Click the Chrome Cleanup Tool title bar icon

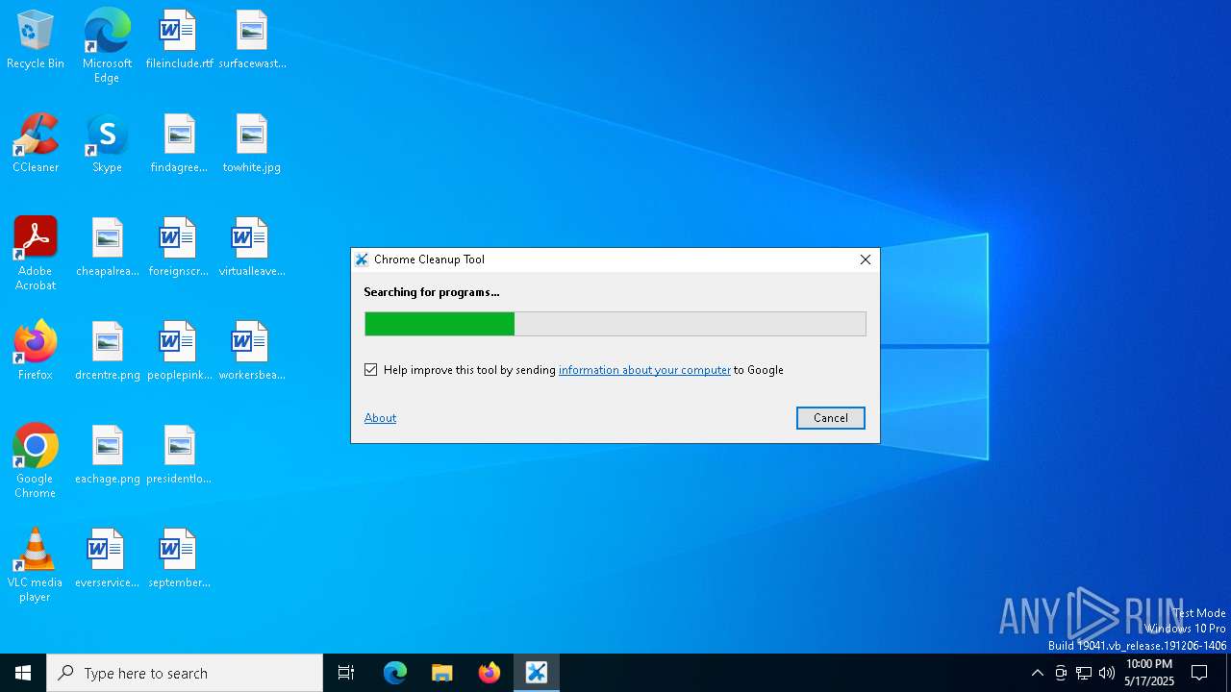tap(362, 259)
